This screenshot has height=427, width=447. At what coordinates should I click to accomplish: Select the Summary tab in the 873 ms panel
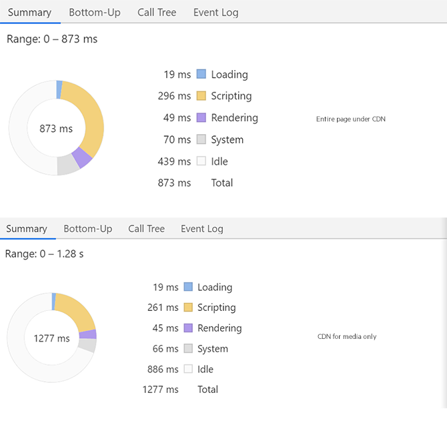[x=29, y=12]
